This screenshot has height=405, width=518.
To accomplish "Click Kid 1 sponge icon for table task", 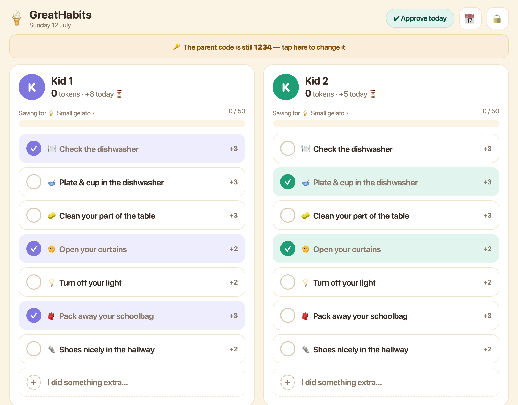I will [x=52, y=216].
